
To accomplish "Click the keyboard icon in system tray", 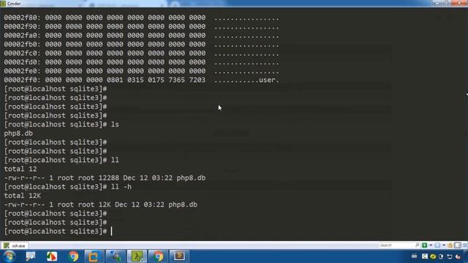I will tap(415, 256).
